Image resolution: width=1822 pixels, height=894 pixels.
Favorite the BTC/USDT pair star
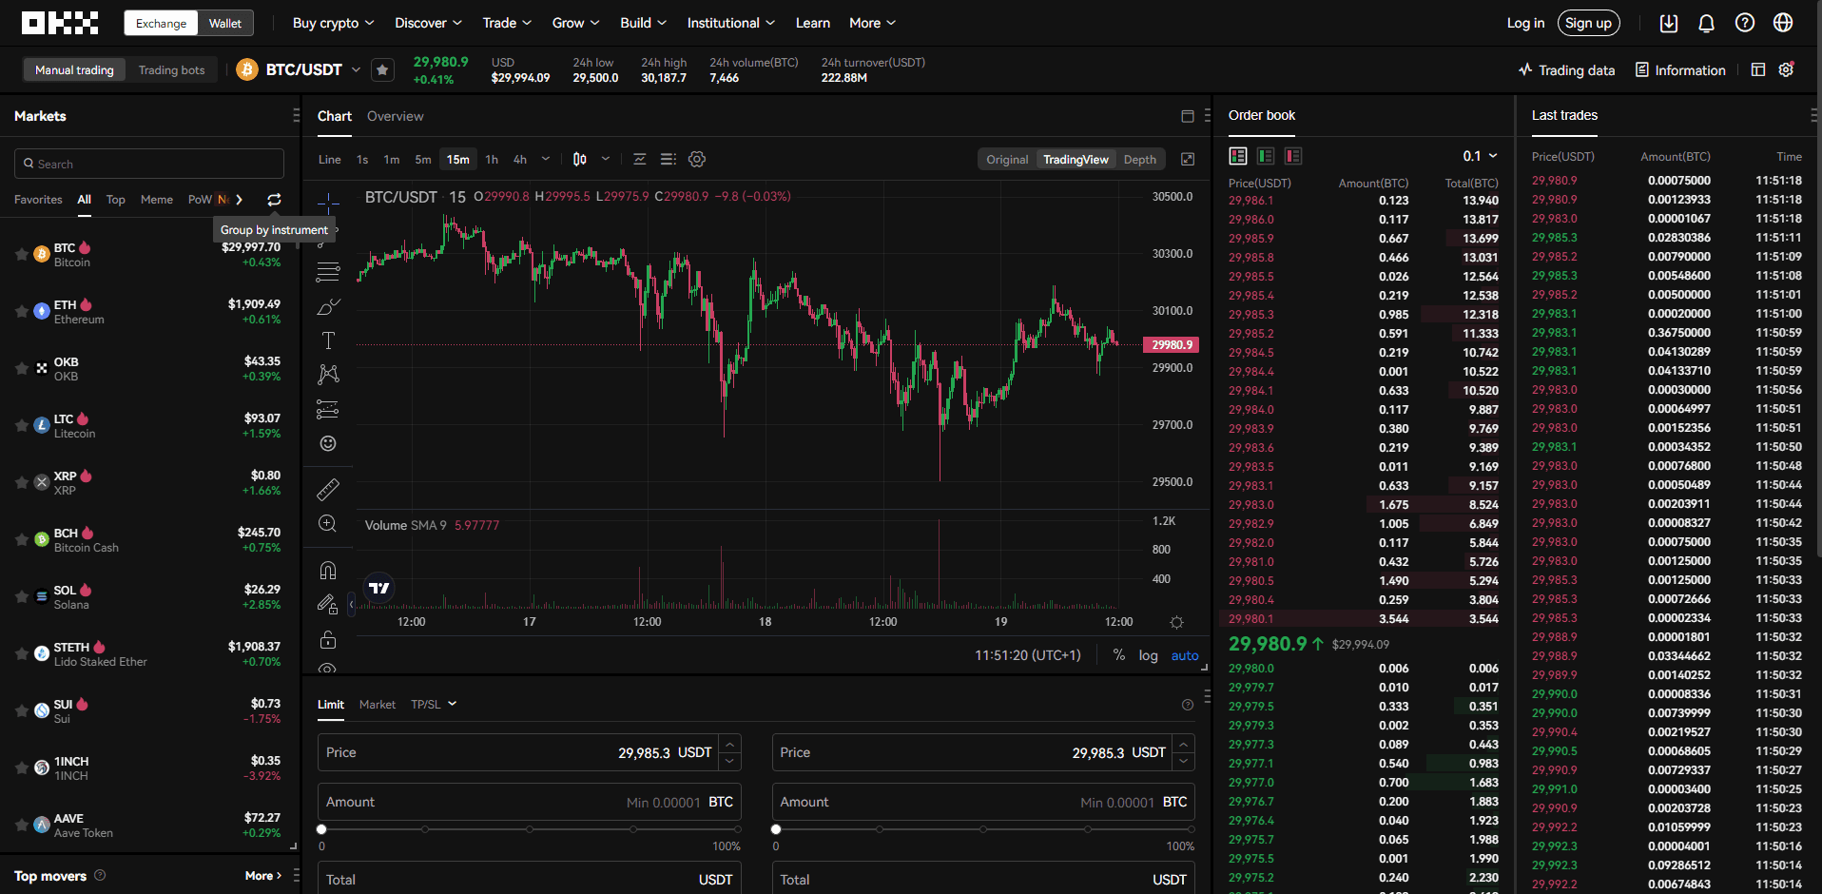pos(382,69)
